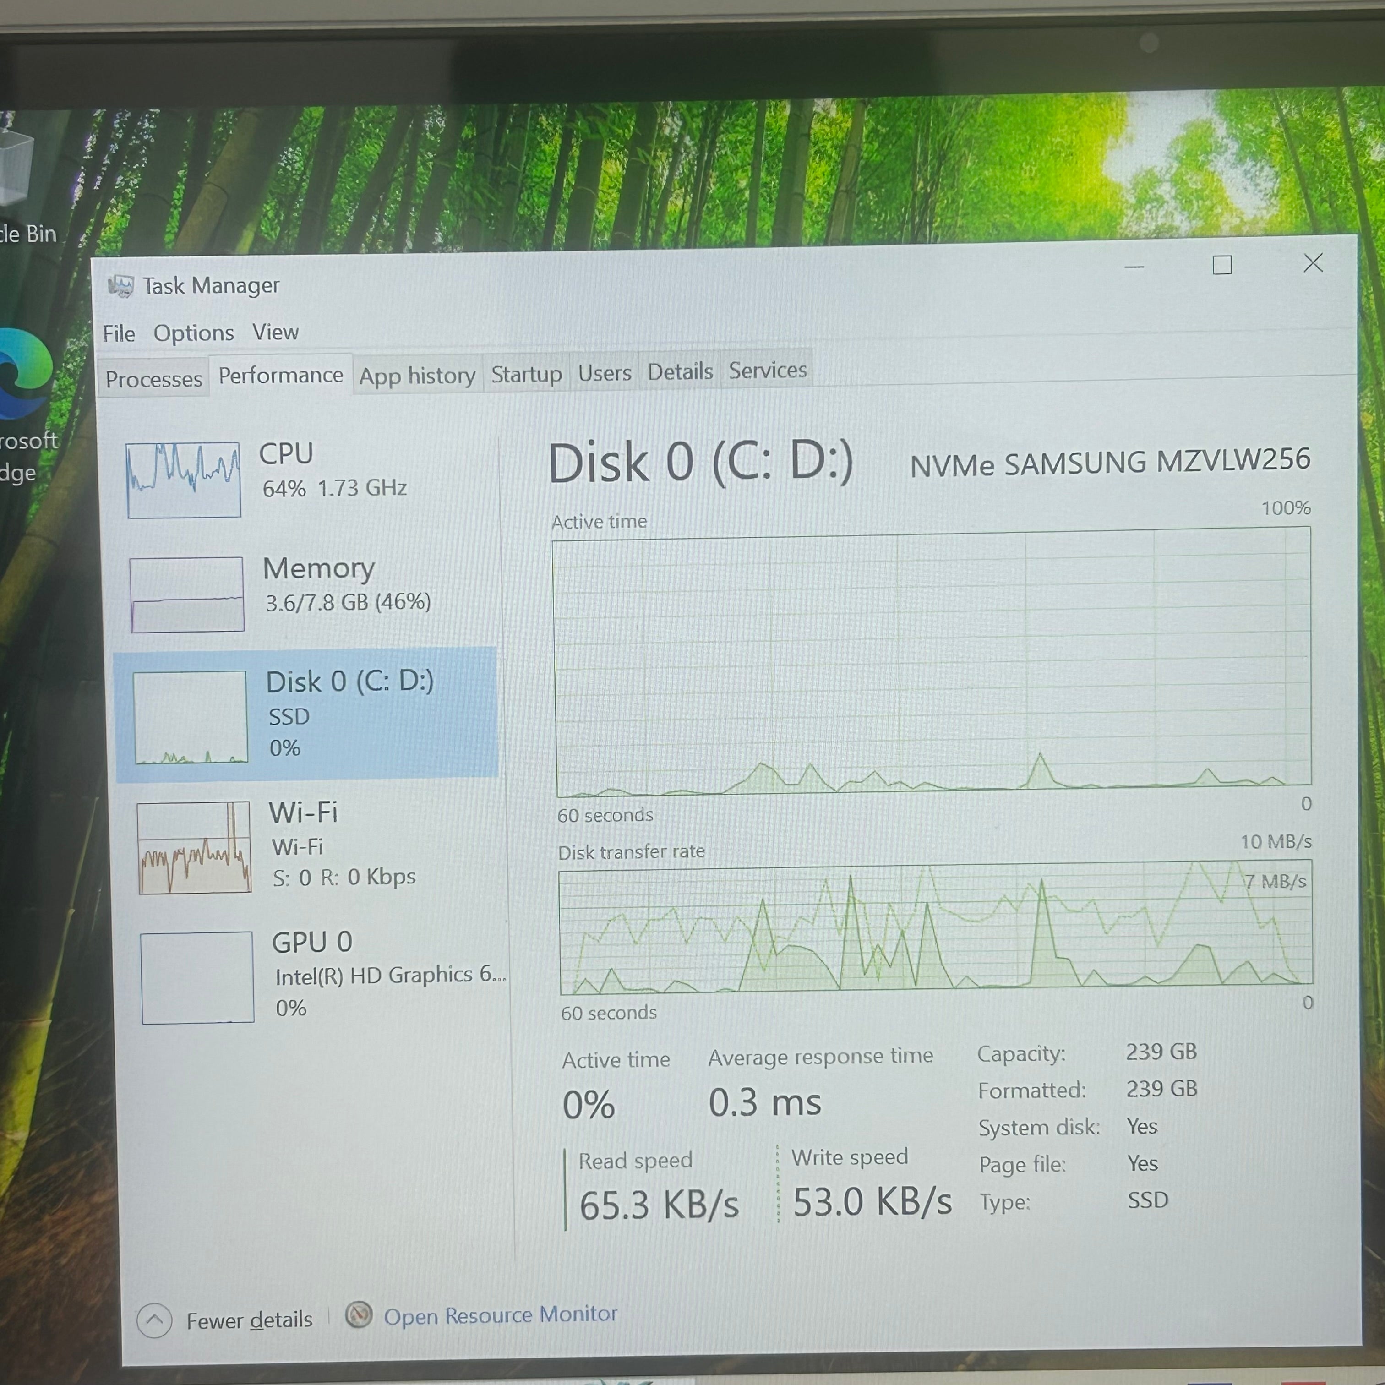Click the NVMe SAMSUNG MZVLW256 model text
The height and width of the screenshot is (1385, 1385).
(1110, 463)
